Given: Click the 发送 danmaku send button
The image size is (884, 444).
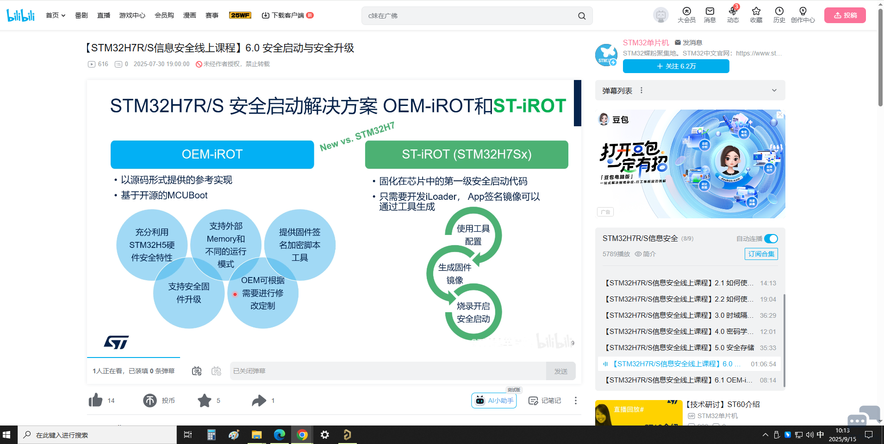Looking at the screenshot, I should [561, 371].
